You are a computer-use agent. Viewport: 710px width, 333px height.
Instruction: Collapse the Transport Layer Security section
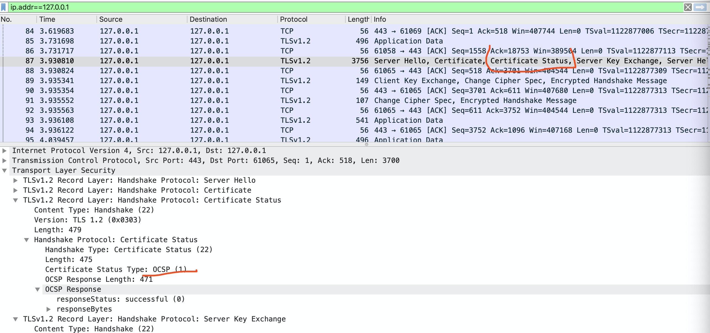click(5, 170)
